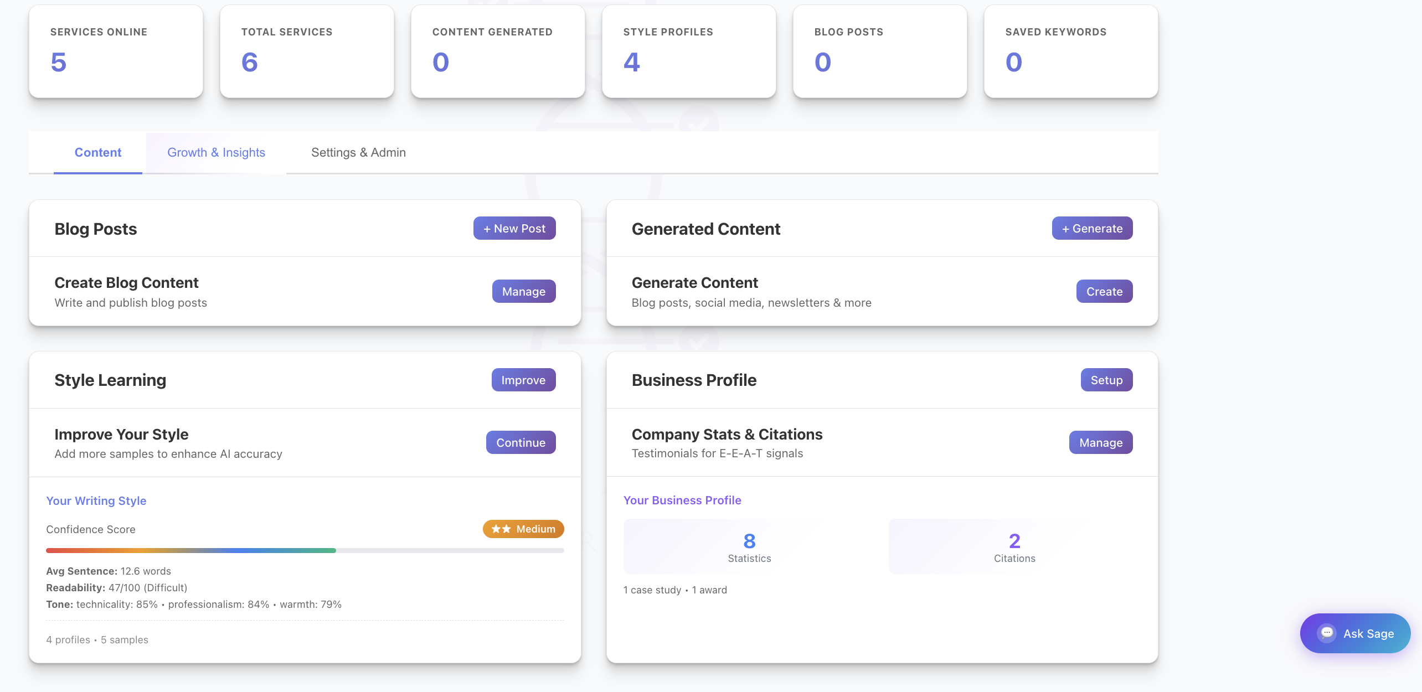
Task: Open the Settings & Admin tab
Action: coord(358,152)
